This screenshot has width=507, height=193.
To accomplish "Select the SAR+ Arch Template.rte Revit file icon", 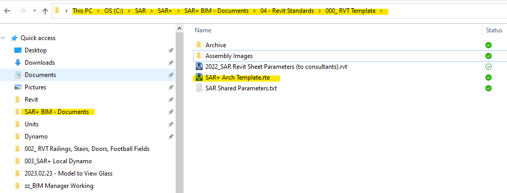I will tap(199, 78).
